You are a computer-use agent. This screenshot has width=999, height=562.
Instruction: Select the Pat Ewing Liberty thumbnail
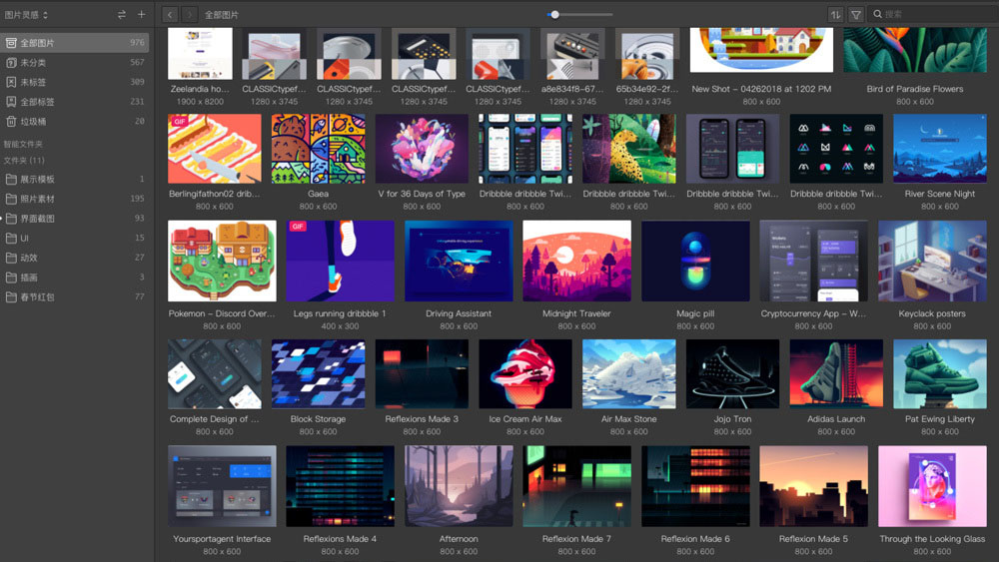point(940,374)
